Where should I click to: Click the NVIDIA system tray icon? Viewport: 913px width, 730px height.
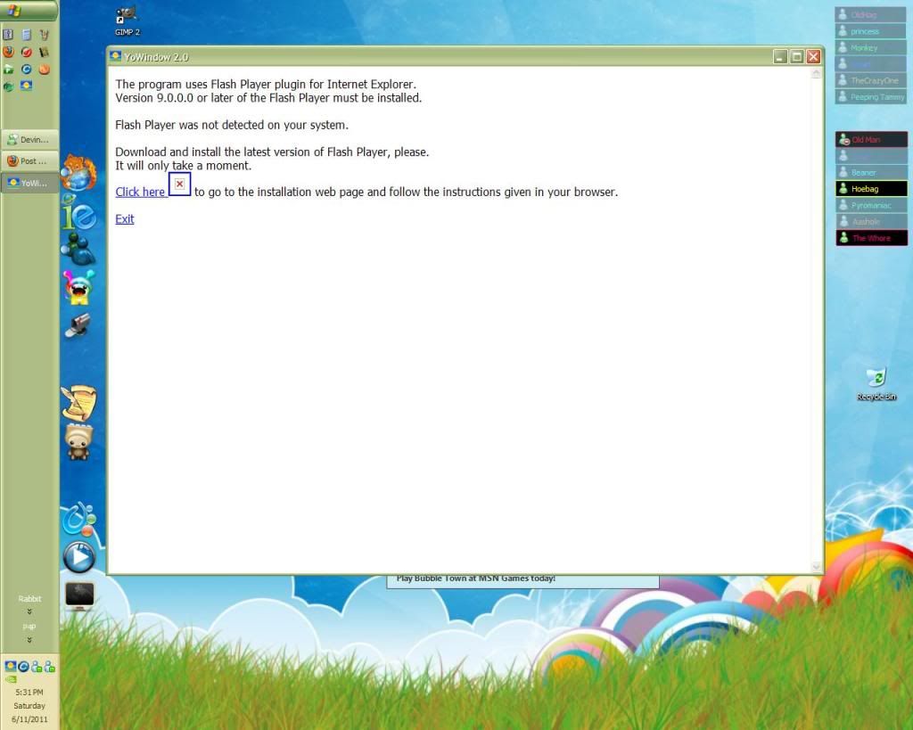(11, 679)
